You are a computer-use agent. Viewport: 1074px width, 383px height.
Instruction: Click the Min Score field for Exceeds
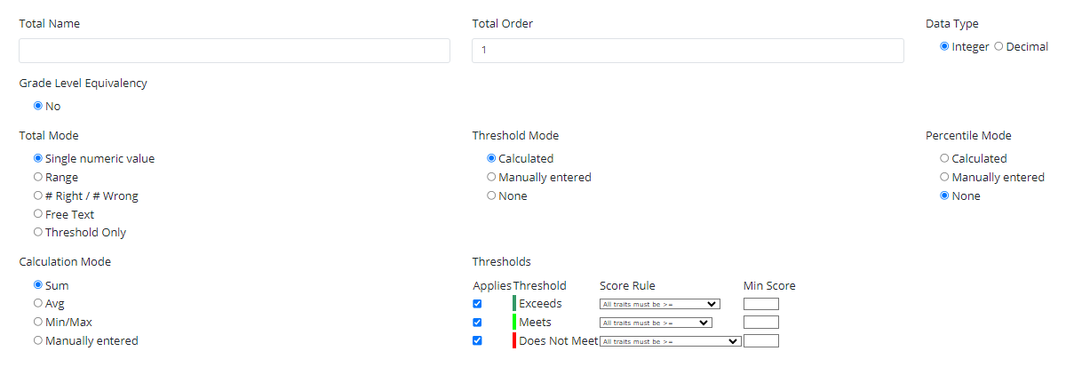(x=760, y=304)
